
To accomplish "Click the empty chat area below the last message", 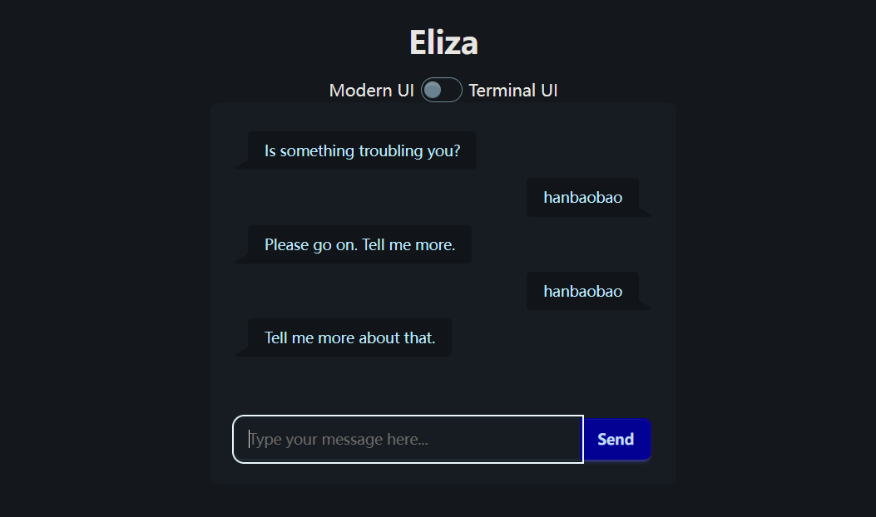I will (x=443, y=384).
